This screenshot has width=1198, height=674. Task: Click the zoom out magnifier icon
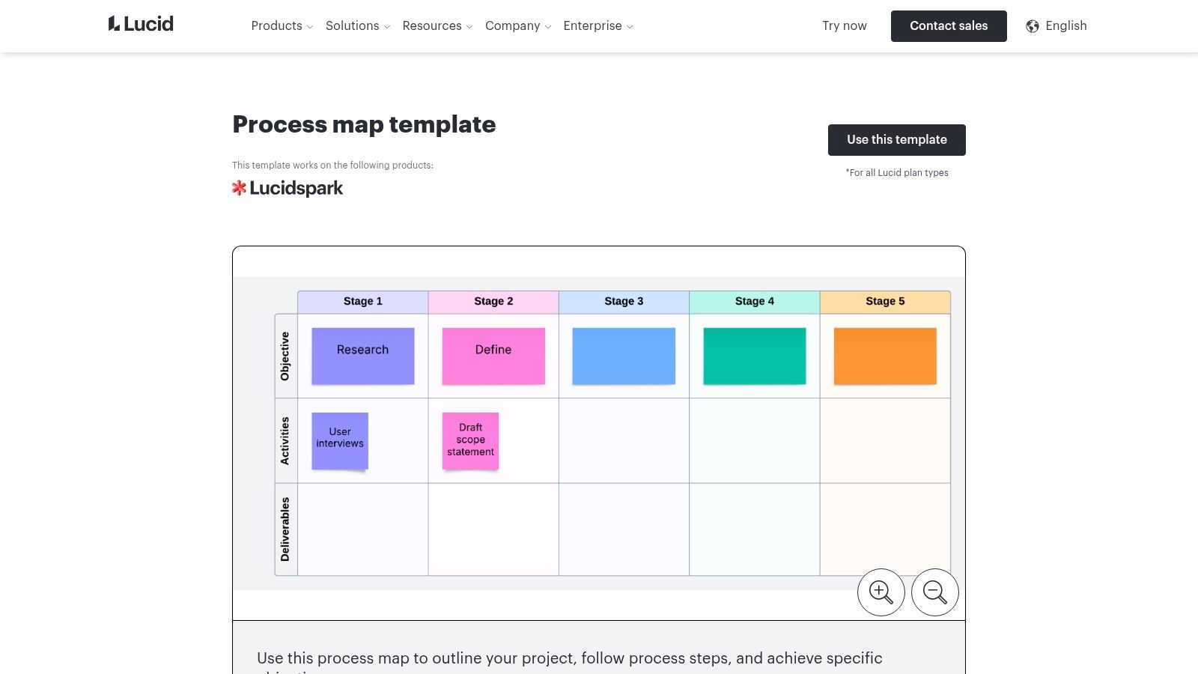[934, 592]
